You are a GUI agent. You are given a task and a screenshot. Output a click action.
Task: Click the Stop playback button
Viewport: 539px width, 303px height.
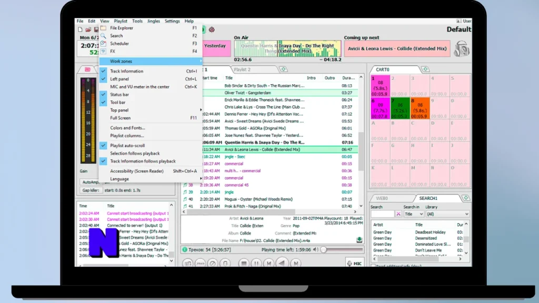(244, 263)
